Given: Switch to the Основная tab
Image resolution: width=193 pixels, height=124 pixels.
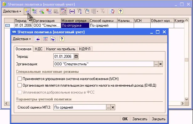Looking at the screenshot, I should 24,49.
